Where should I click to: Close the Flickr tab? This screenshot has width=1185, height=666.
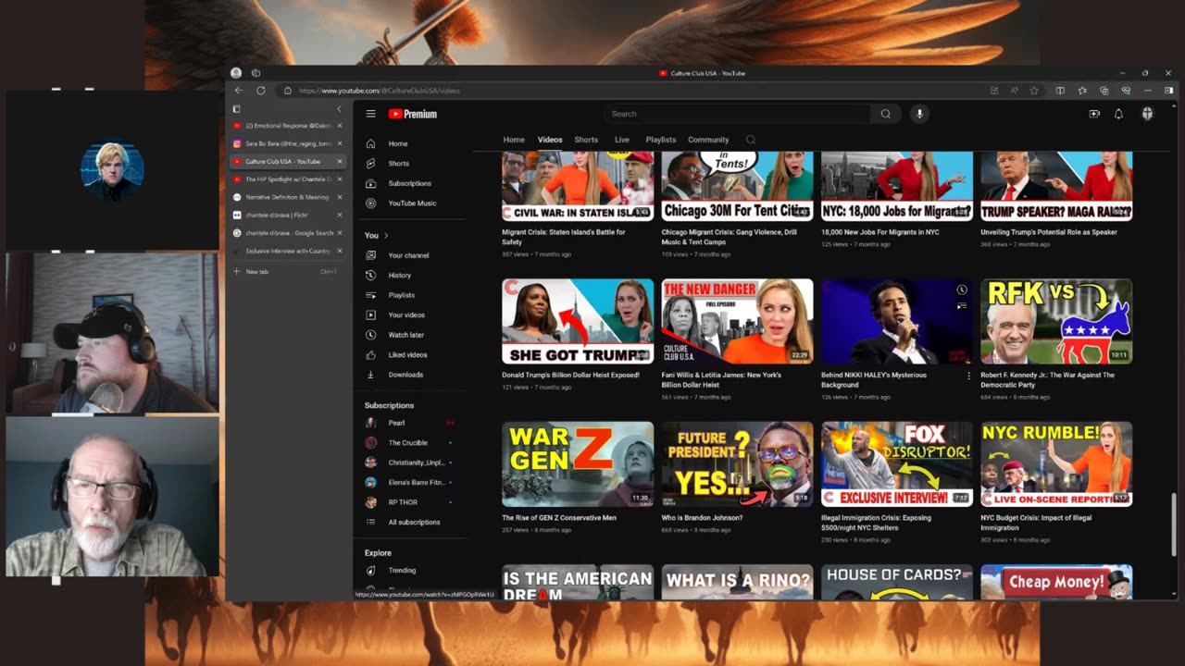340,215
